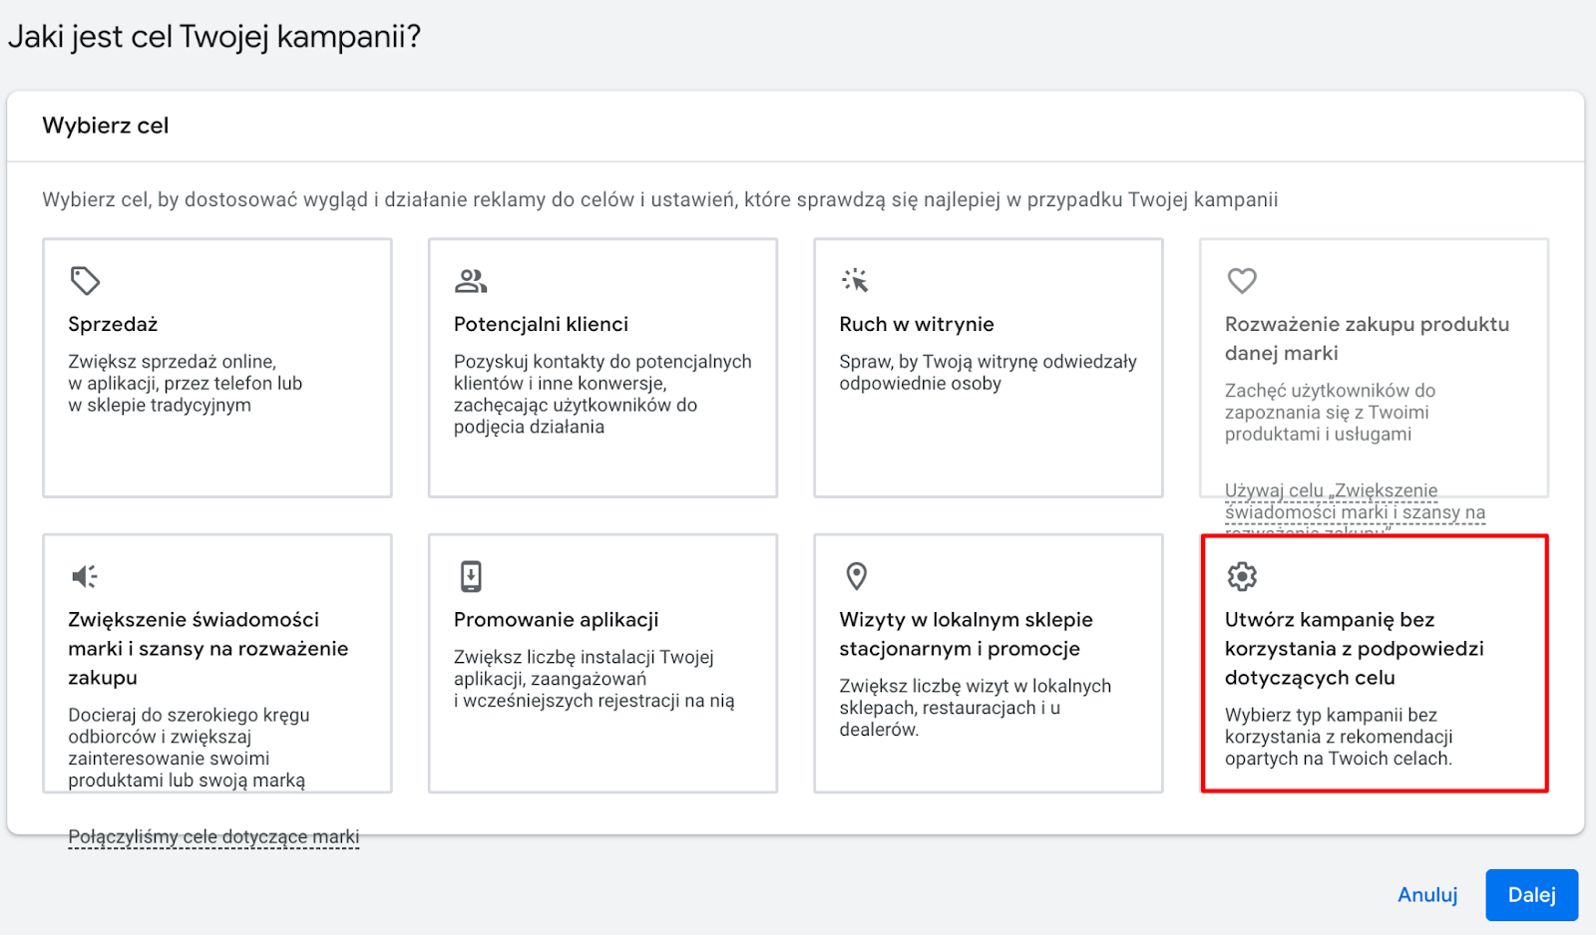
Task: Click the price tag icon on Sprzedaż card
Action: pos(85,281)
